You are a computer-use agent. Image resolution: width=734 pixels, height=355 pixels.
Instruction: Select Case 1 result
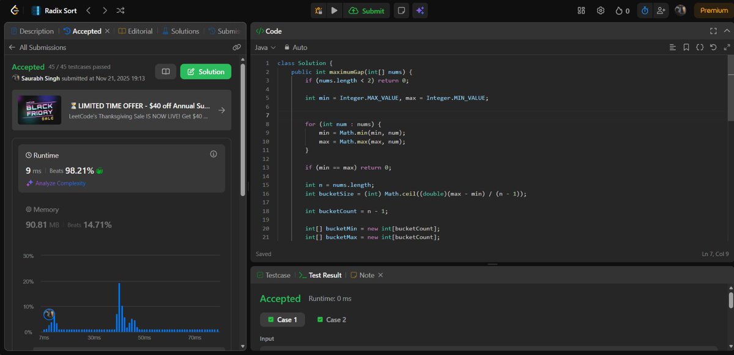click(x=282, y=320)
